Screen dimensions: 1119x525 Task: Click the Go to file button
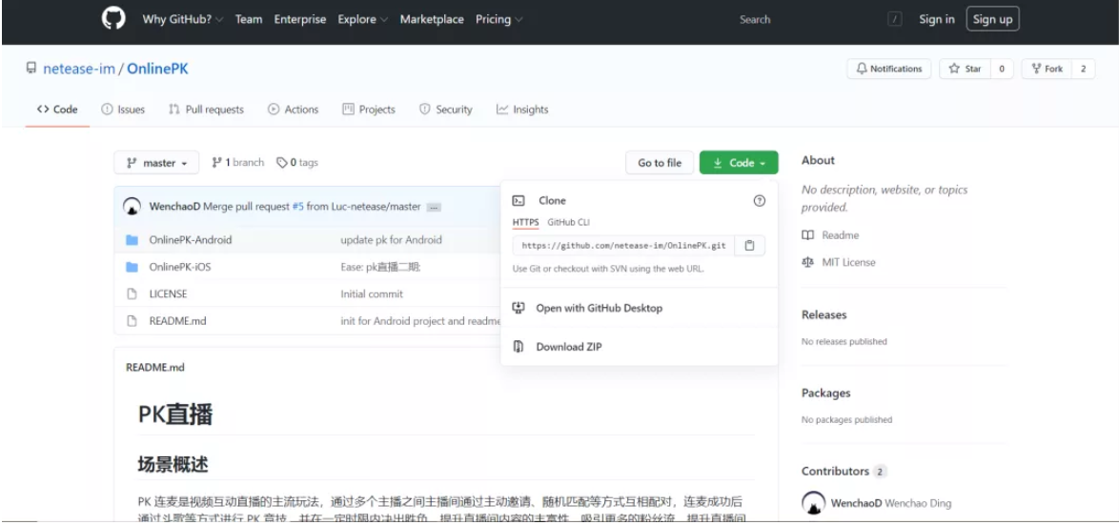click(660, 163)
